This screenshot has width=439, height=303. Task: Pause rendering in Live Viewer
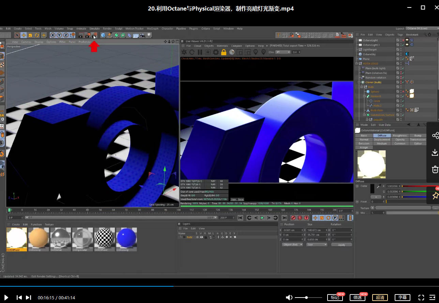point(200,52)
